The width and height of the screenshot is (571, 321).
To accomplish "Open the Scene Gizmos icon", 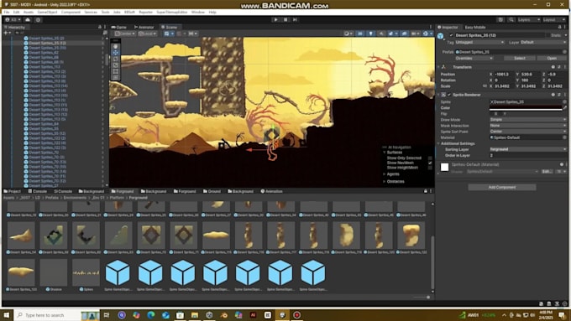I will pyautogui.click(x=427, y=34).
